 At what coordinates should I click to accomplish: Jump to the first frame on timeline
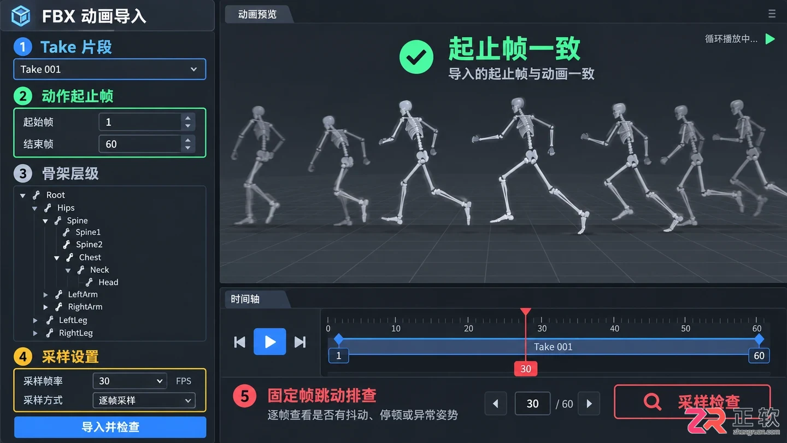click(x=239, y=342)
